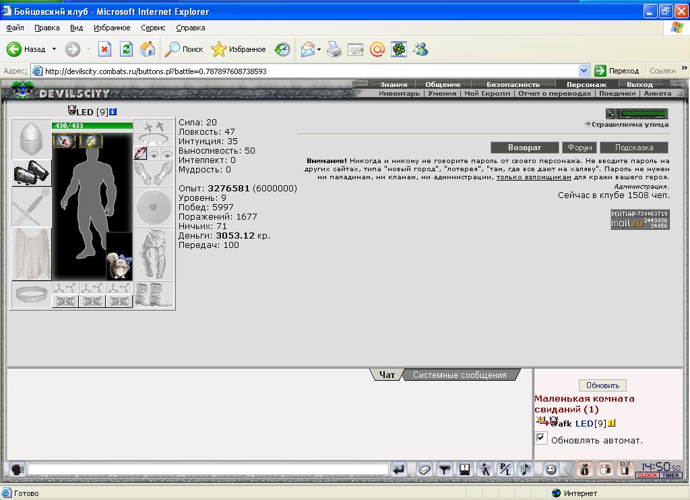Viewport: 690px width, 500px height.
Task: Click the sound toggle icon in chat bar
Action: tap(525, 470)
